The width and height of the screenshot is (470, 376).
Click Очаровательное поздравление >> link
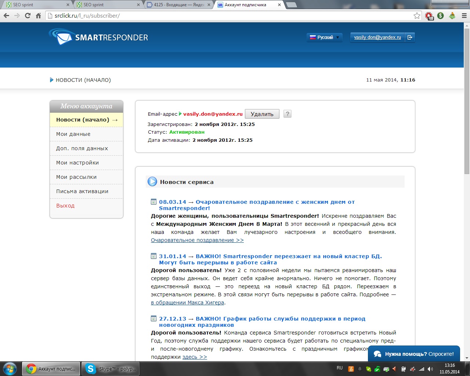point(197,240)
